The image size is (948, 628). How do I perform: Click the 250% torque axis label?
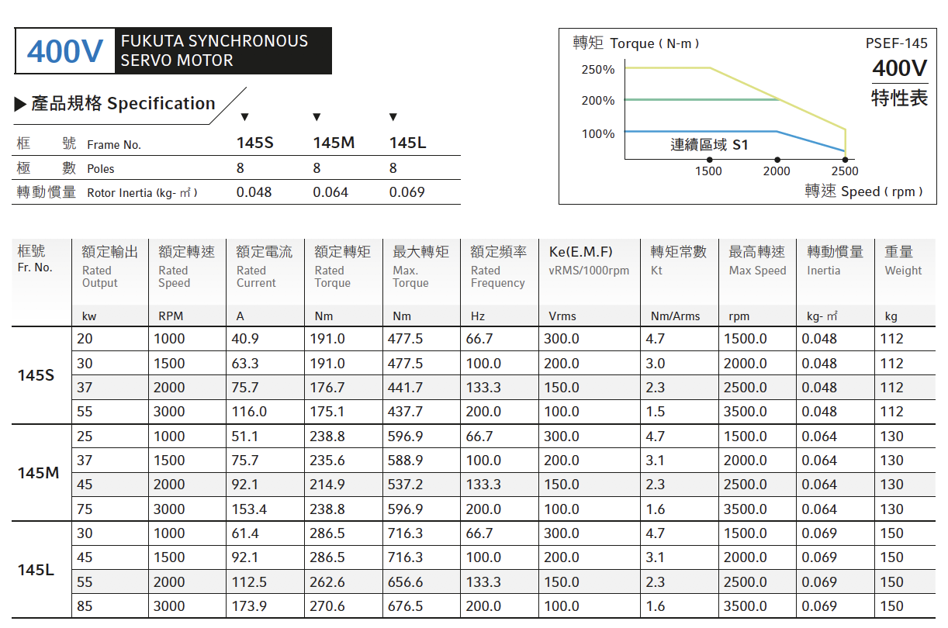598,70
